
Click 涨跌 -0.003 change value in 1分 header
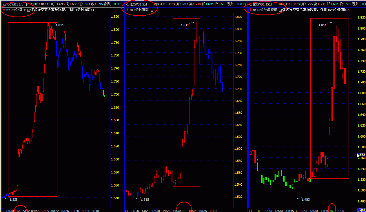click(x=113, y=4)
